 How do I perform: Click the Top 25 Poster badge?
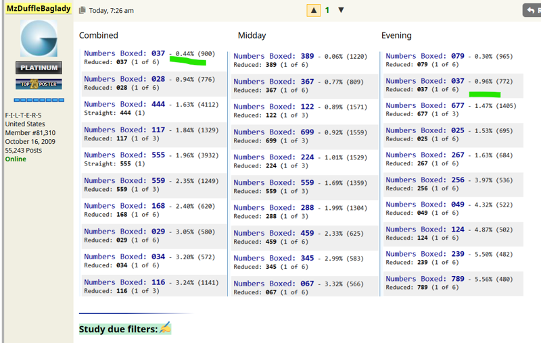[x=39, y=84]
